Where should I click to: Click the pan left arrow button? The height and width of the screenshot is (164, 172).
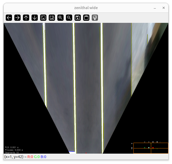pyautogui.click(x=9, y=18)
